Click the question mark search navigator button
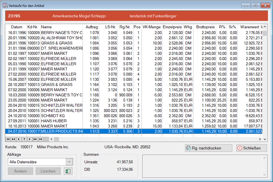 pos(24,139)
